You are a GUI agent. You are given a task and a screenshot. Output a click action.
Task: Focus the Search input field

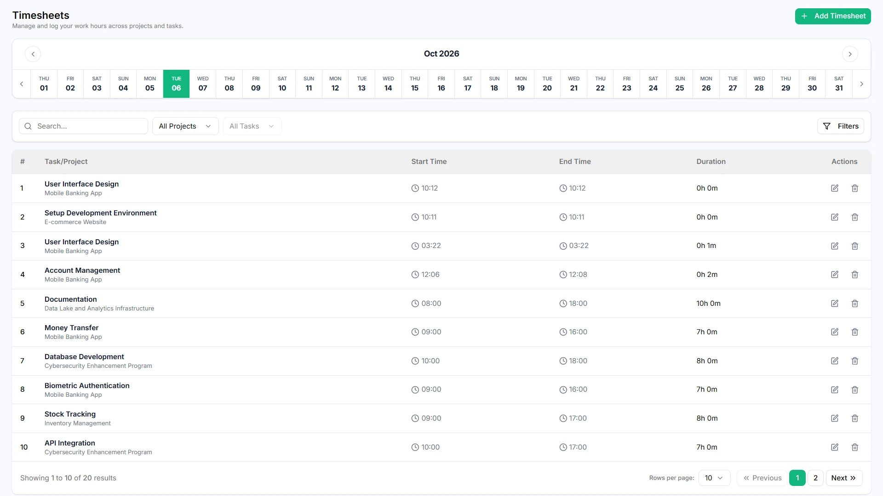click(83, 126)
